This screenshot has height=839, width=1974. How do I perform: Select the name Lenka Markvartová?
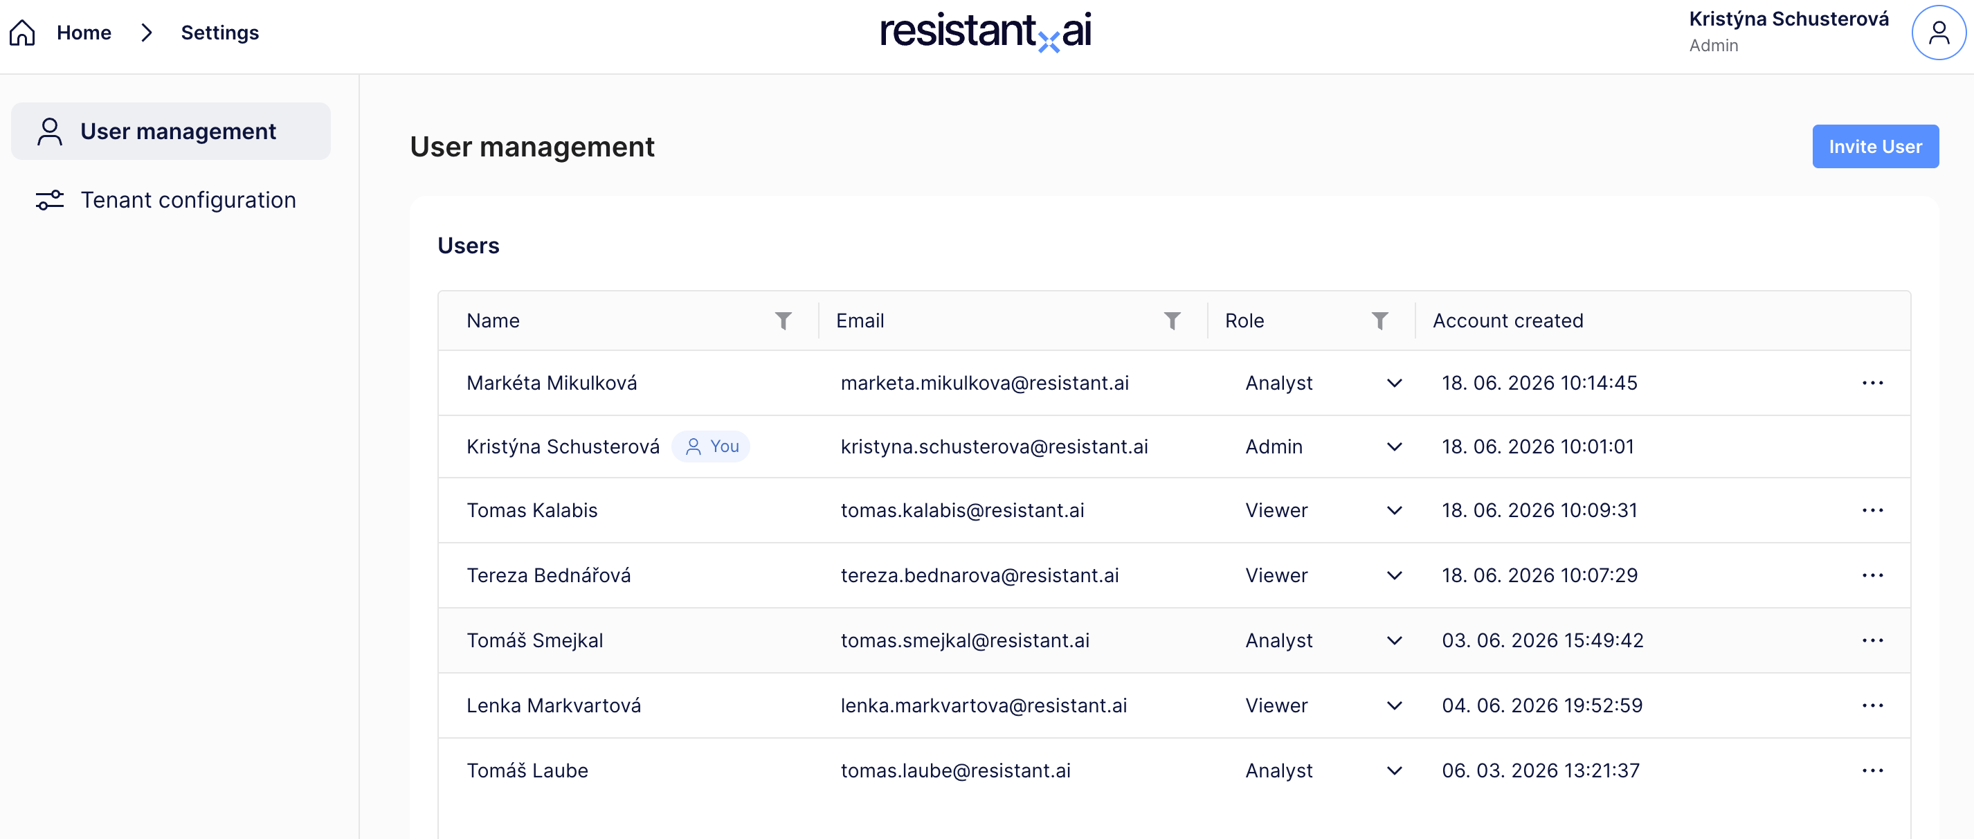[554, 705]
